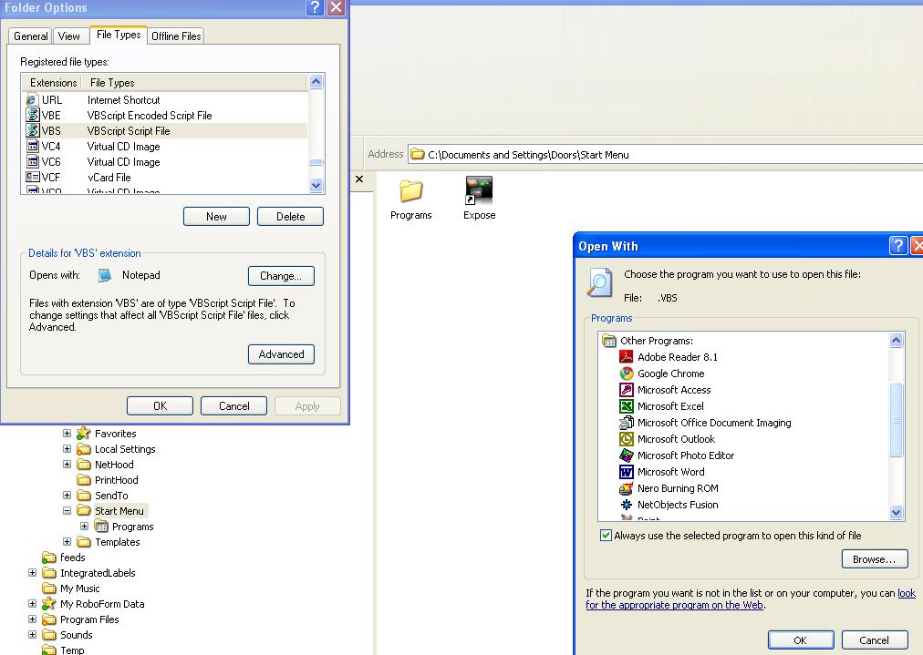Click Nero Burning ROM icon
This screenshot has width=923, height=655.
click(627, 488)
